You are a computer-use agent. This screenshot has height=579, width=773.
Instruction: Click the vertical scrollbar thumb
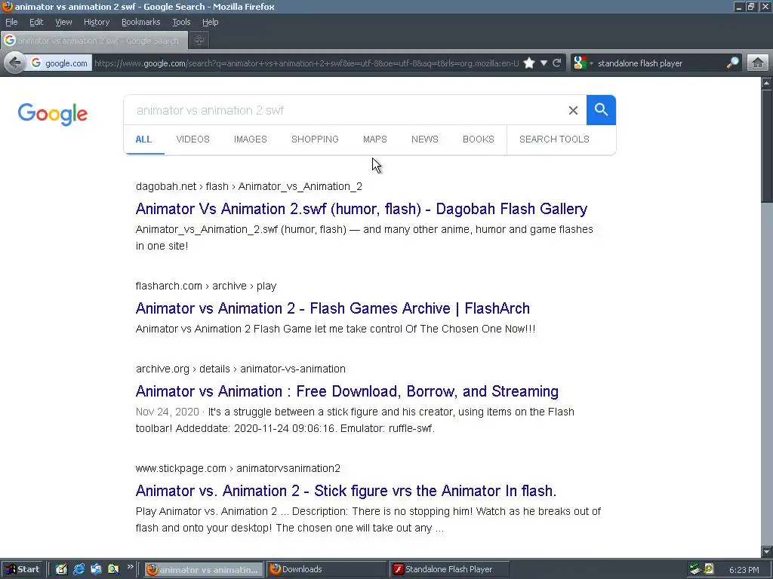(767, 146)
